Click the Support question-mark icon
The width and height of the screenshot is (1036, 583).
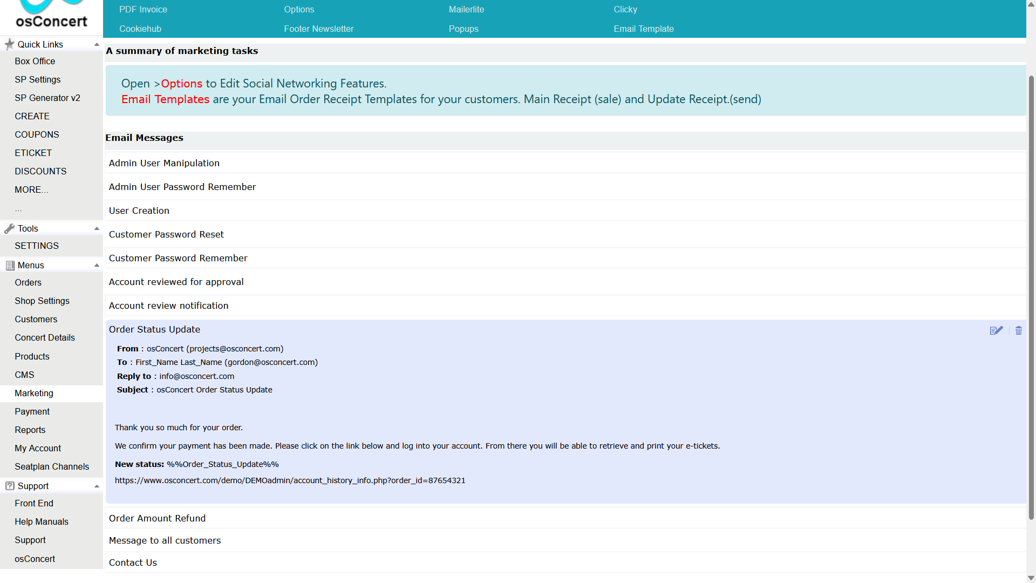[10, 486]
